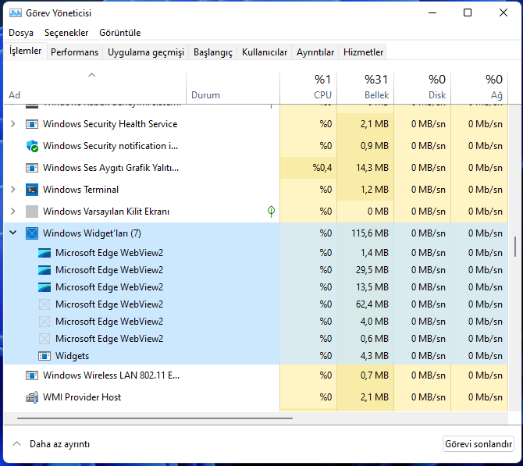Open the Seçenekler menu

[x=66, y=33]
